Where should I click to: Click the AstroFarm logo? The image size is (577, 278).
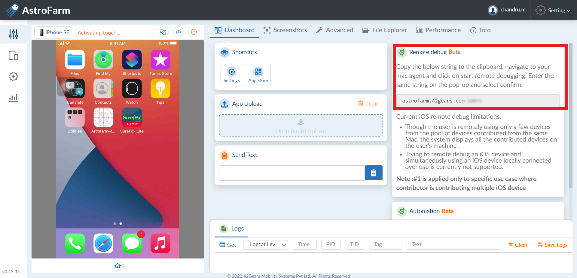tap(38, 10)
